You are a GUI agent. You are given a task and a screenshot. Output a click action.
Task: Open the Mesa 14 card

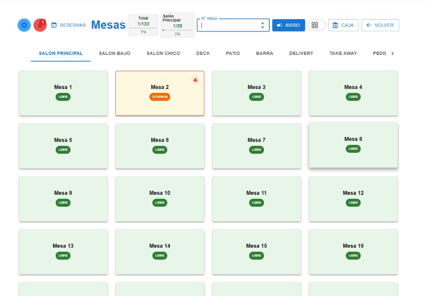click(x=160, y=252)
